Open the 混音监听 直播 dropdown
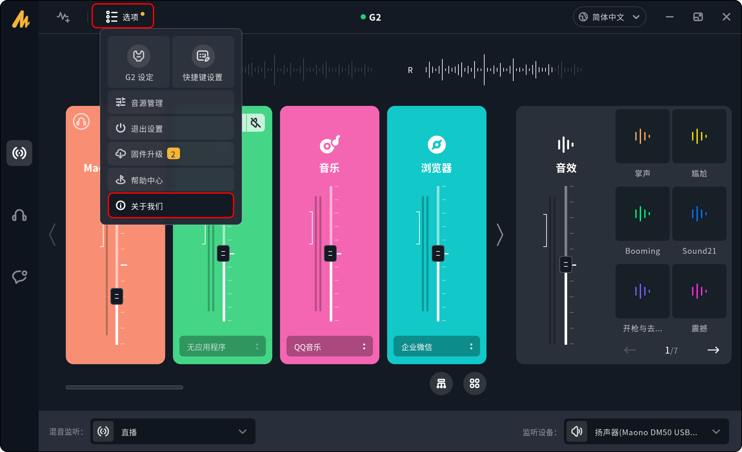The height and width of the screenshot is (452, 742). [x=173, y=432]
